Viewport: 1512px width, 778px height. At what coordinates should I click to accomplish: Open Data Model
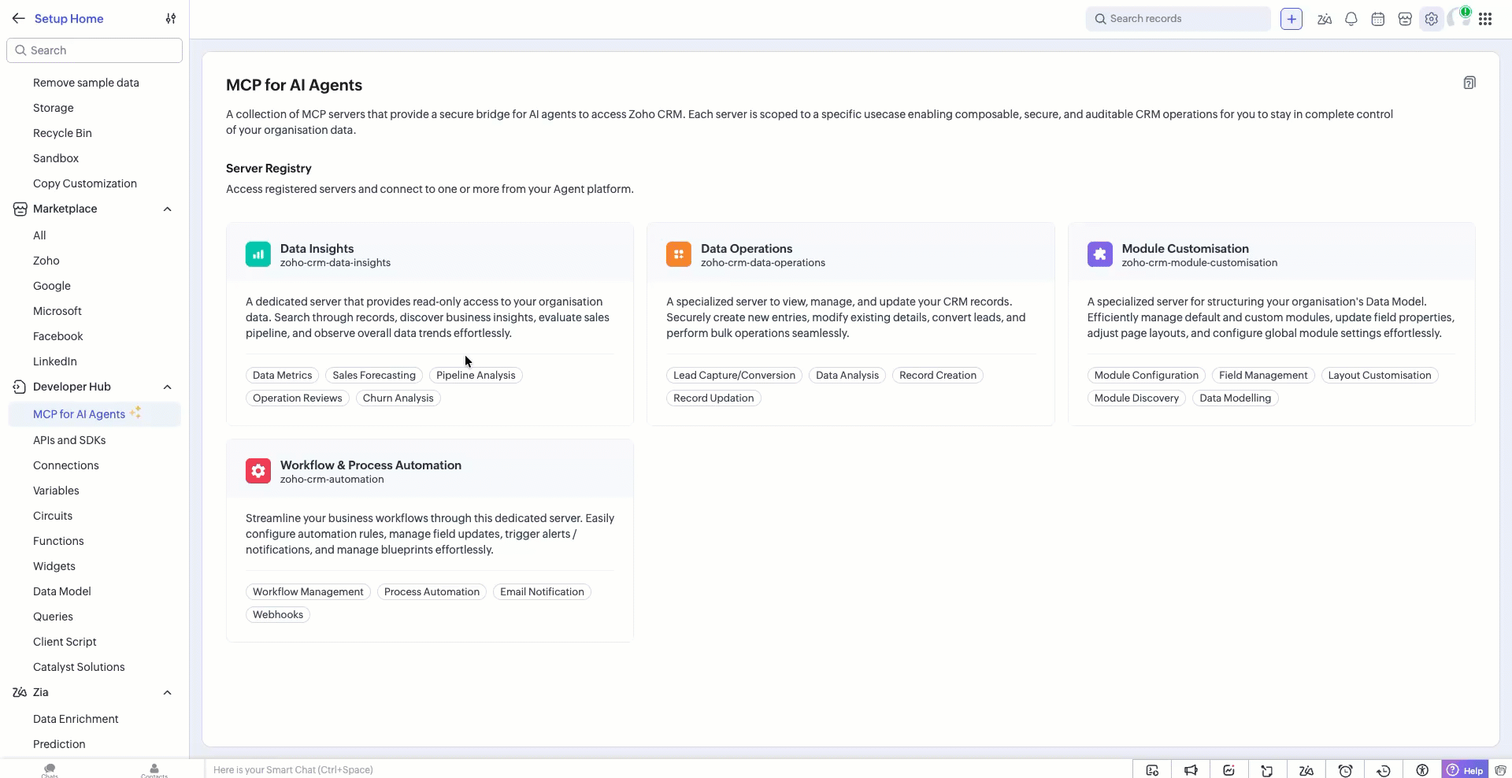62,591
